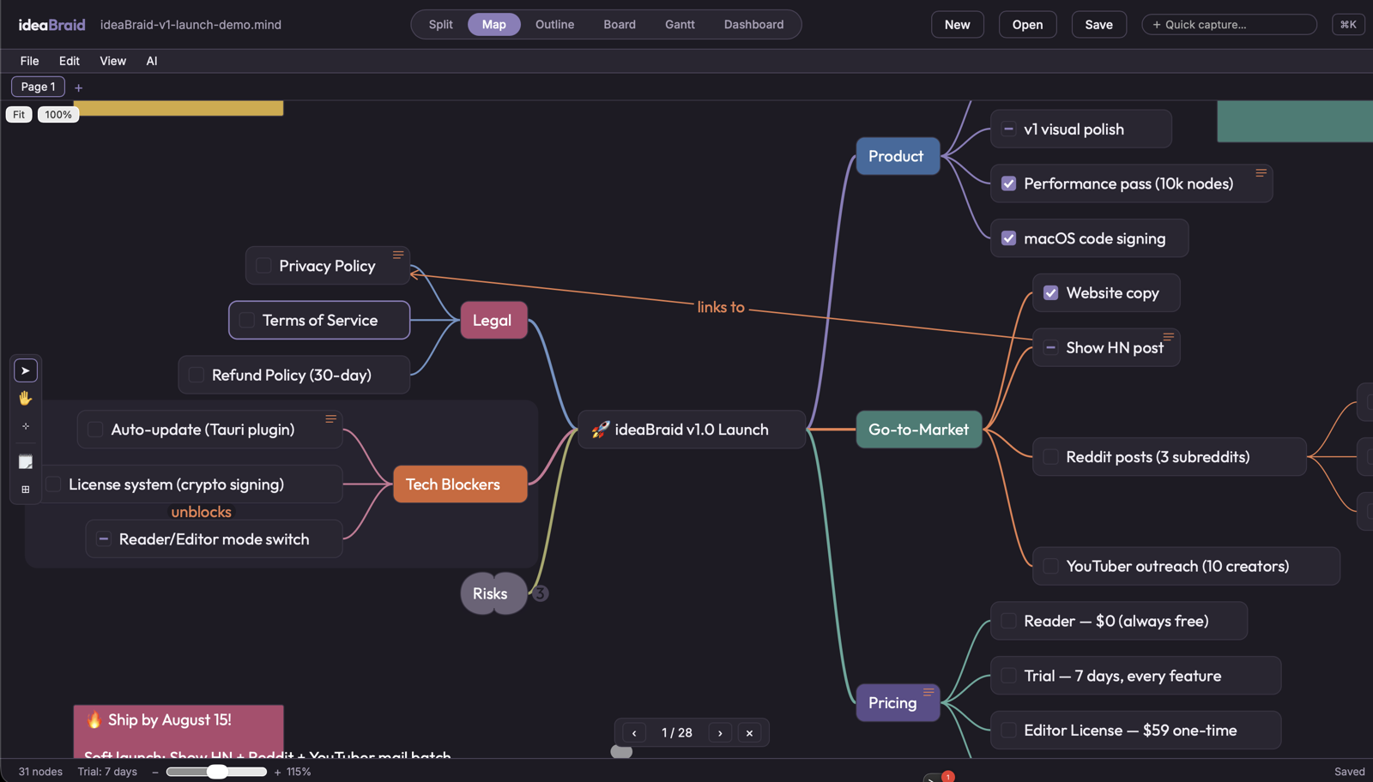The image size is (1373, 782).
Task: Uncheck Performance pass (10k nodes)
Action: [1009, 183]
